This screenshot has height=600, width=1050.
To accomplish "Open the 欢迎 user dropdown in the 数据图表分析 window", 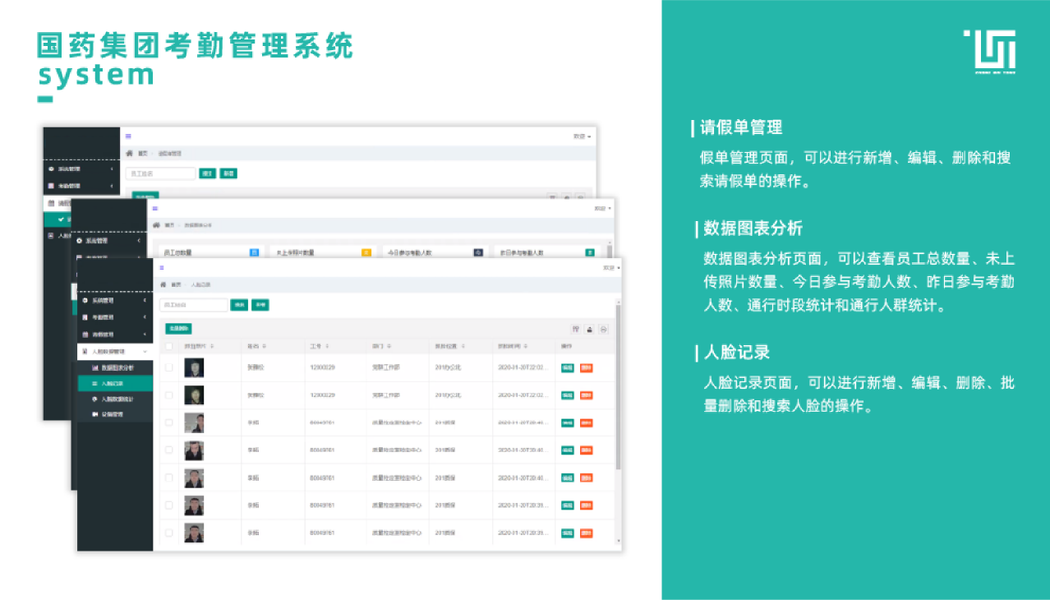I will pyautogui.click(x=603, y=209).
